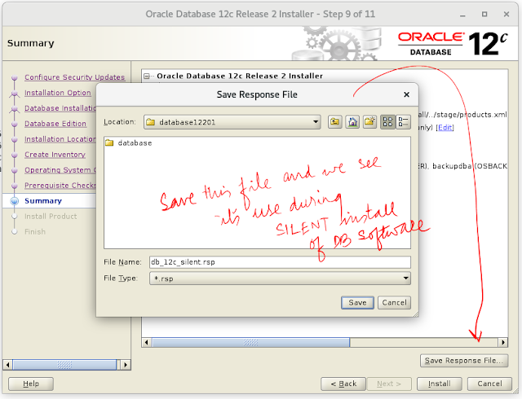Click summary horizontal scrollbar thumb
Image resolution: width=522 pixels, height=399 pixels.
[250, 342]
